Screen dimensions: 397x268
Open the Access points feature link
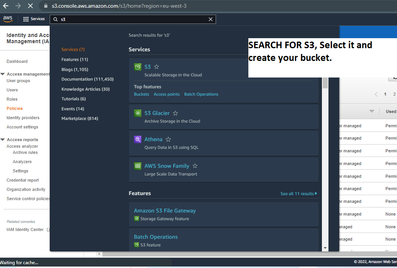pyautogui.click(x=167, y=94)
